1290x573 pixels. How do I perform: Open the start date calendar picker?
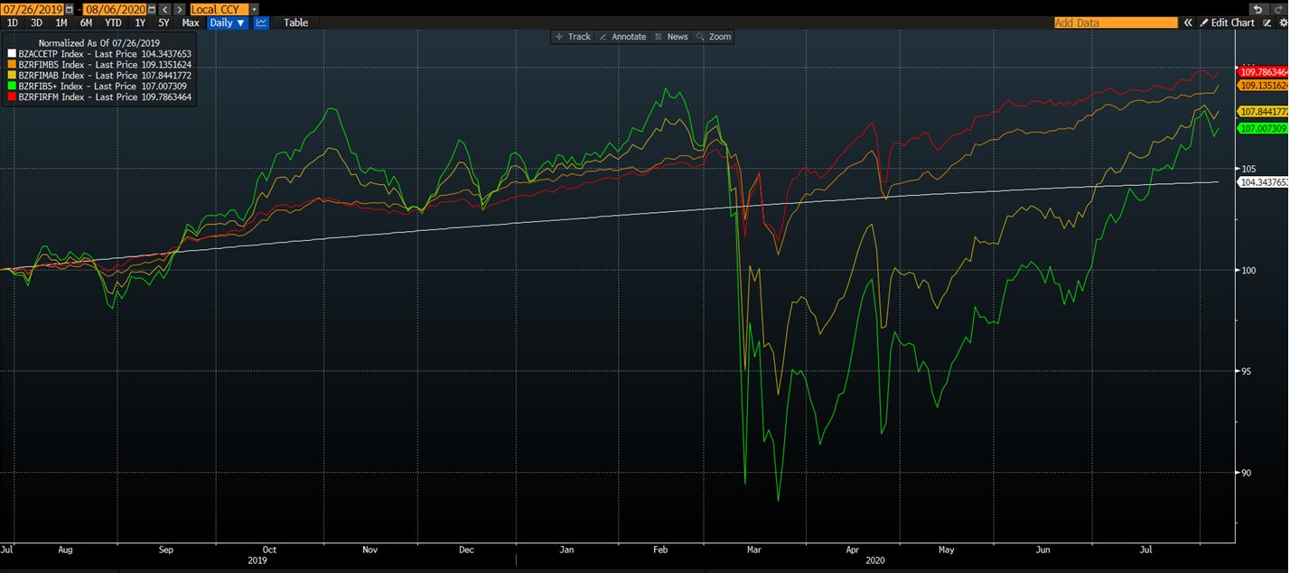coord(70,9)
